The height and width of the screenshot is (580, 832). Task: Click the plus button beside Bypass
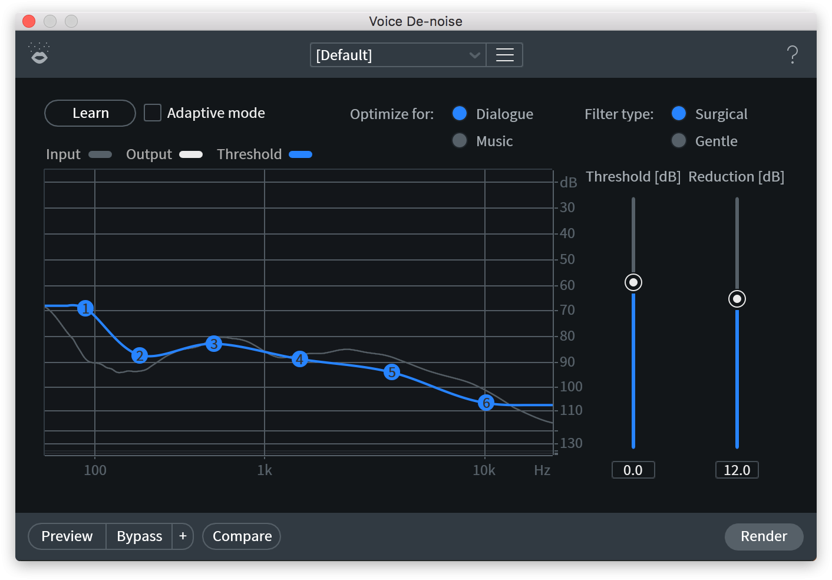(183, 536)
